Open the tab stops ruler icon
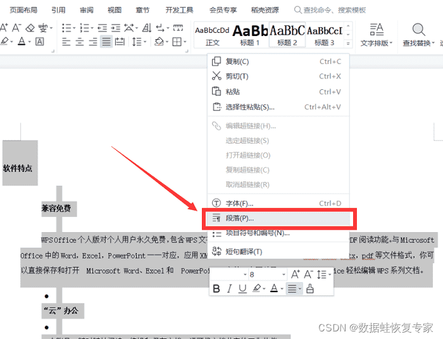 click(178, 28)
